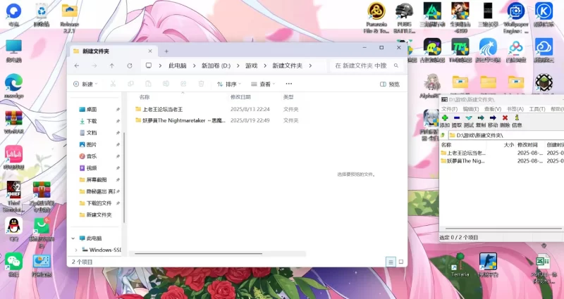Click the Forward arrow in File Explorer
Viewport: 564px width, 299px height.
pos(94,65)
